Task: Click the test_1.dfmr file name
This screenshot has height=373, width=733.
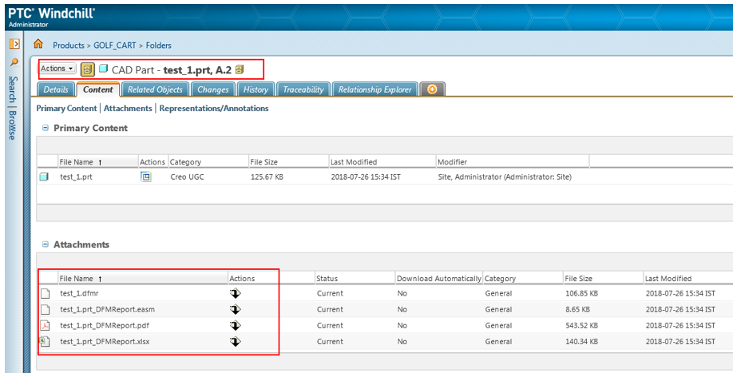Action: click(79, 294)
